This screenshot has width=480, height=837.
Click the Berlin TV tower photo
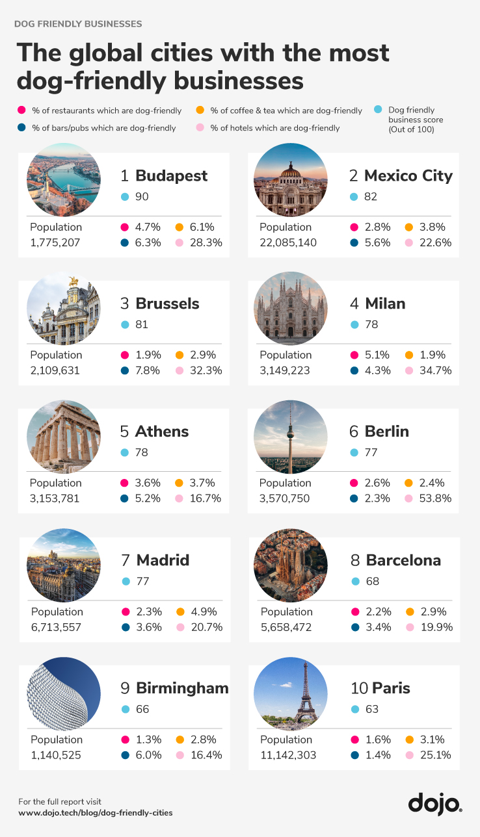(290, 436)
